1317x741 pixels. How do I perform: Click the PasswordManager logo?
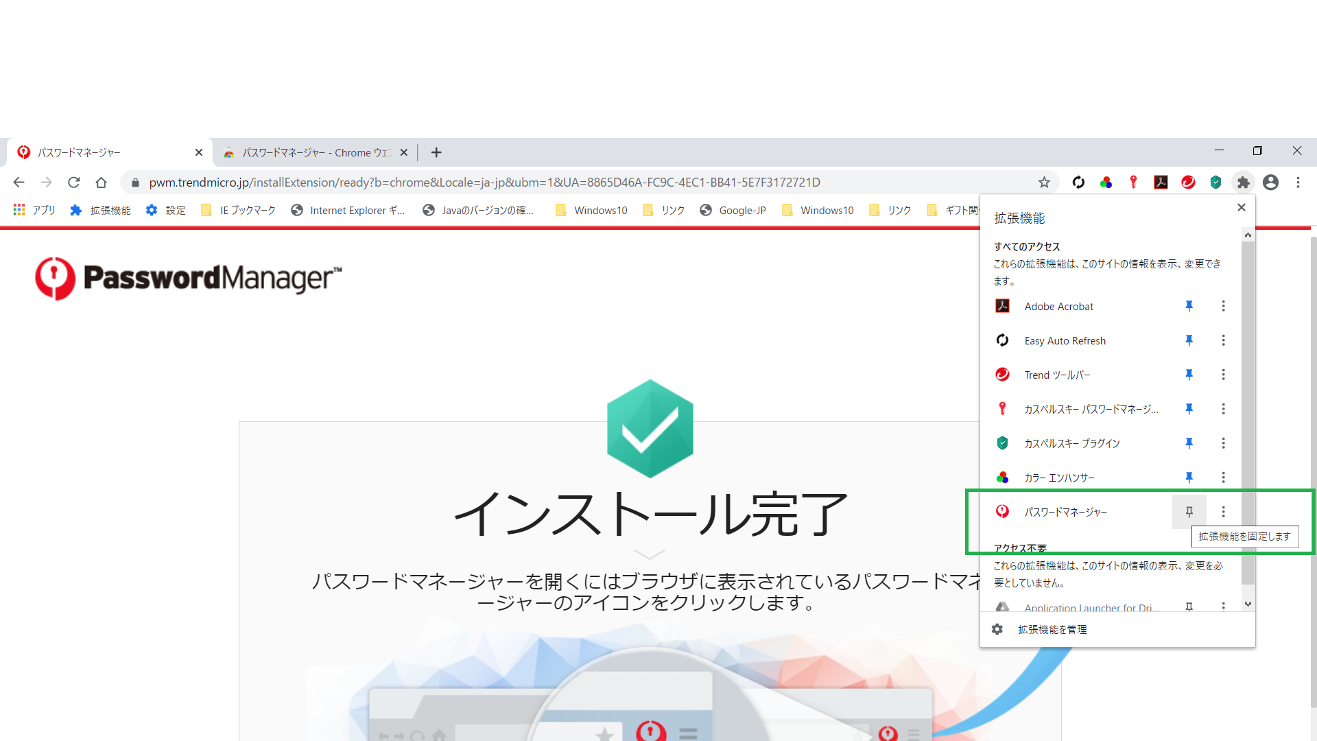pyautogui.click(x=189, y=279)
